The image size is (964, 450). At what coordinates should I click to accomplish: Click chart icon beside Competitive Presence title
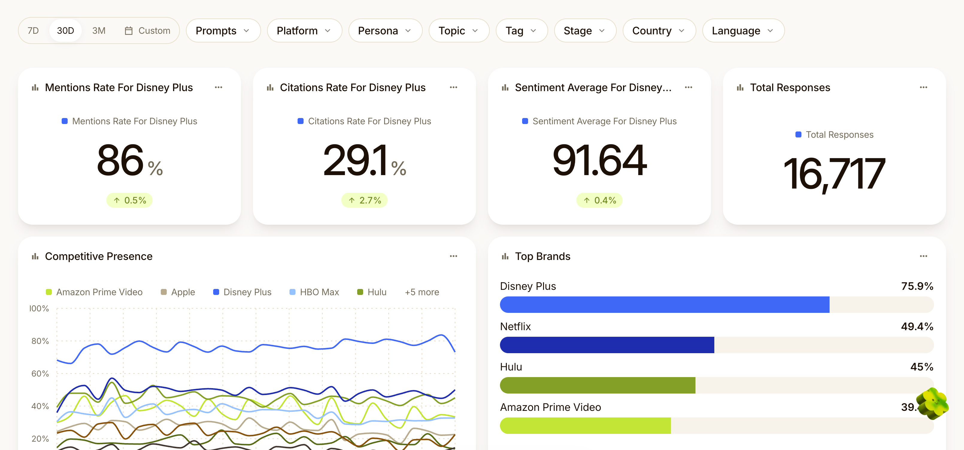click(35, 257)
